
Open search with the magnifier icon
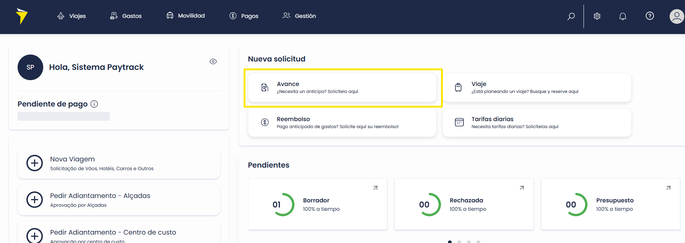pos(571,16)
